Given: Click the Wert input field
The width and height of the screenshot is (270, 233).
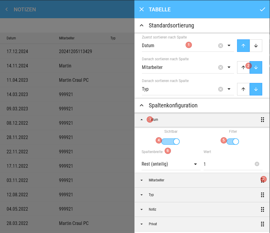Looking at the screenshot, I should coord(227,164).
